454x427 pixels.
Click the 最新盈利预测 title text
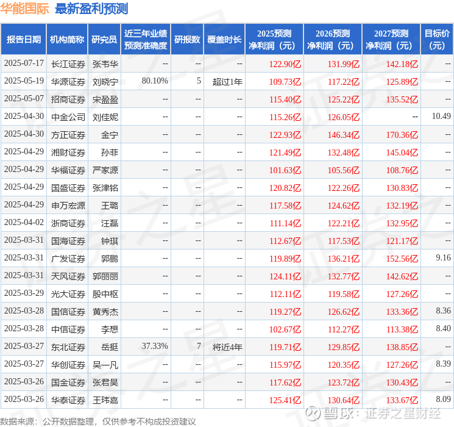coord(91,9)
